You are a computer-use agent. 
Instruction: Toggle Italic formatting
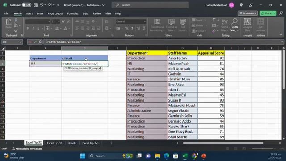point(33,28)
